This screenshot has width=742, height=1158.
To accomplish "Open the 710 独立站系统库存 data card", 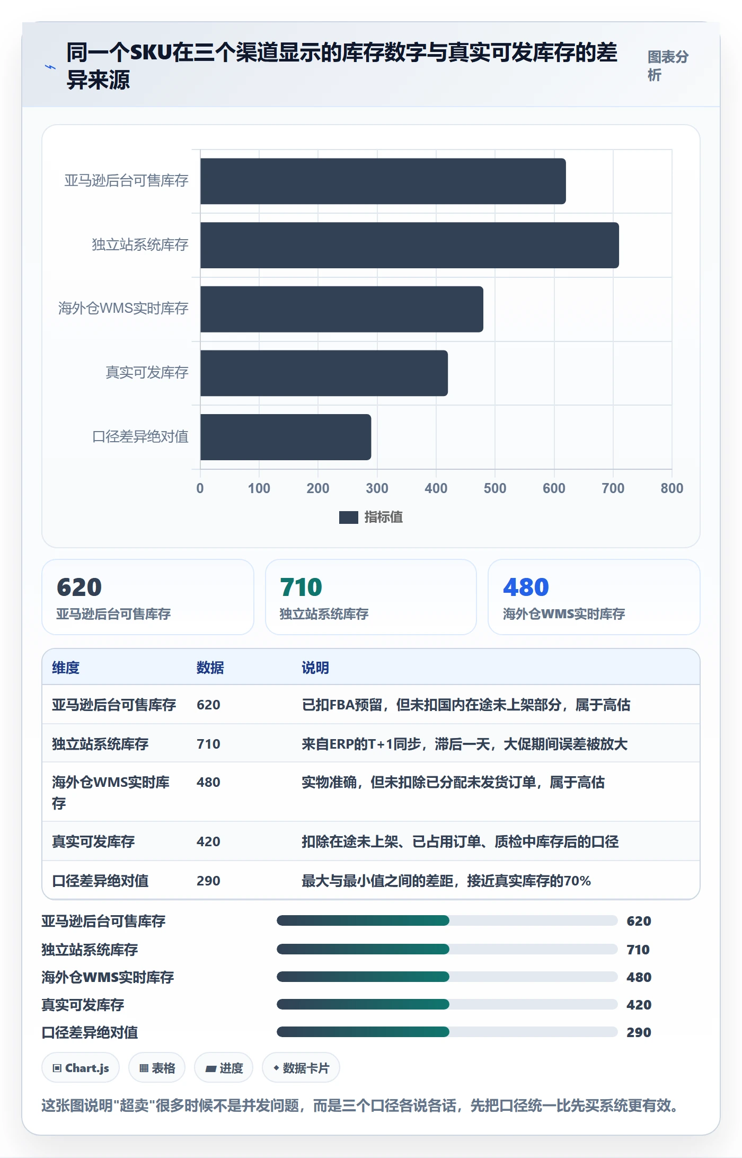I will (371, 597).
